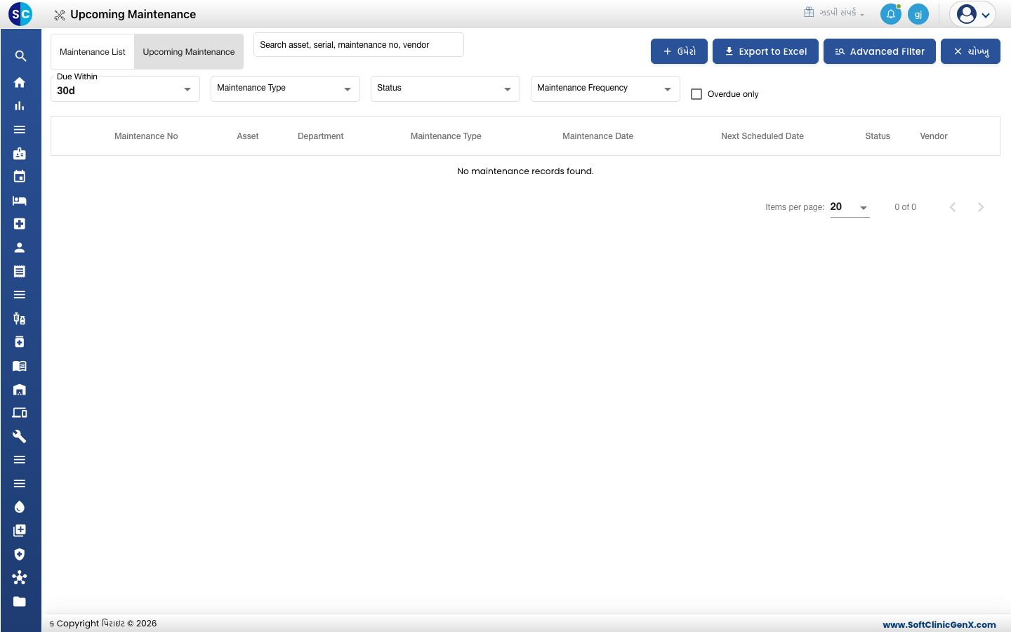Toggle the Overdue only checkbox
1011x632 pixels.
tap(696, 94)
